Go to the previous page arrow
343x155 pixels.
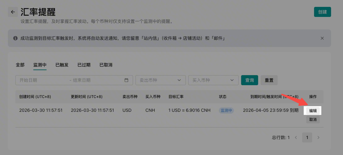[296, 137]
